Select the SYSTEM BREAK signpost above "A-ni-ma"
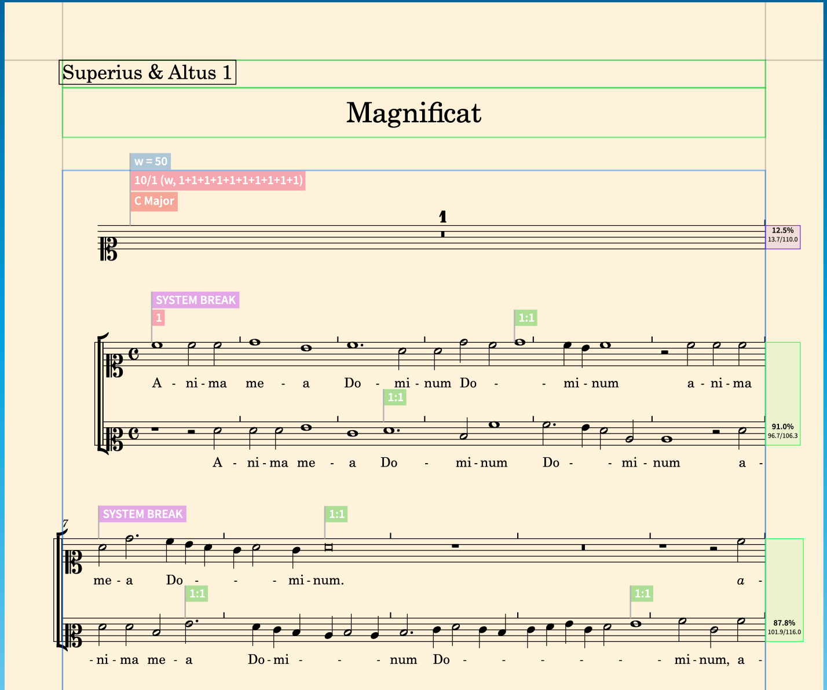 click(196, 300)
